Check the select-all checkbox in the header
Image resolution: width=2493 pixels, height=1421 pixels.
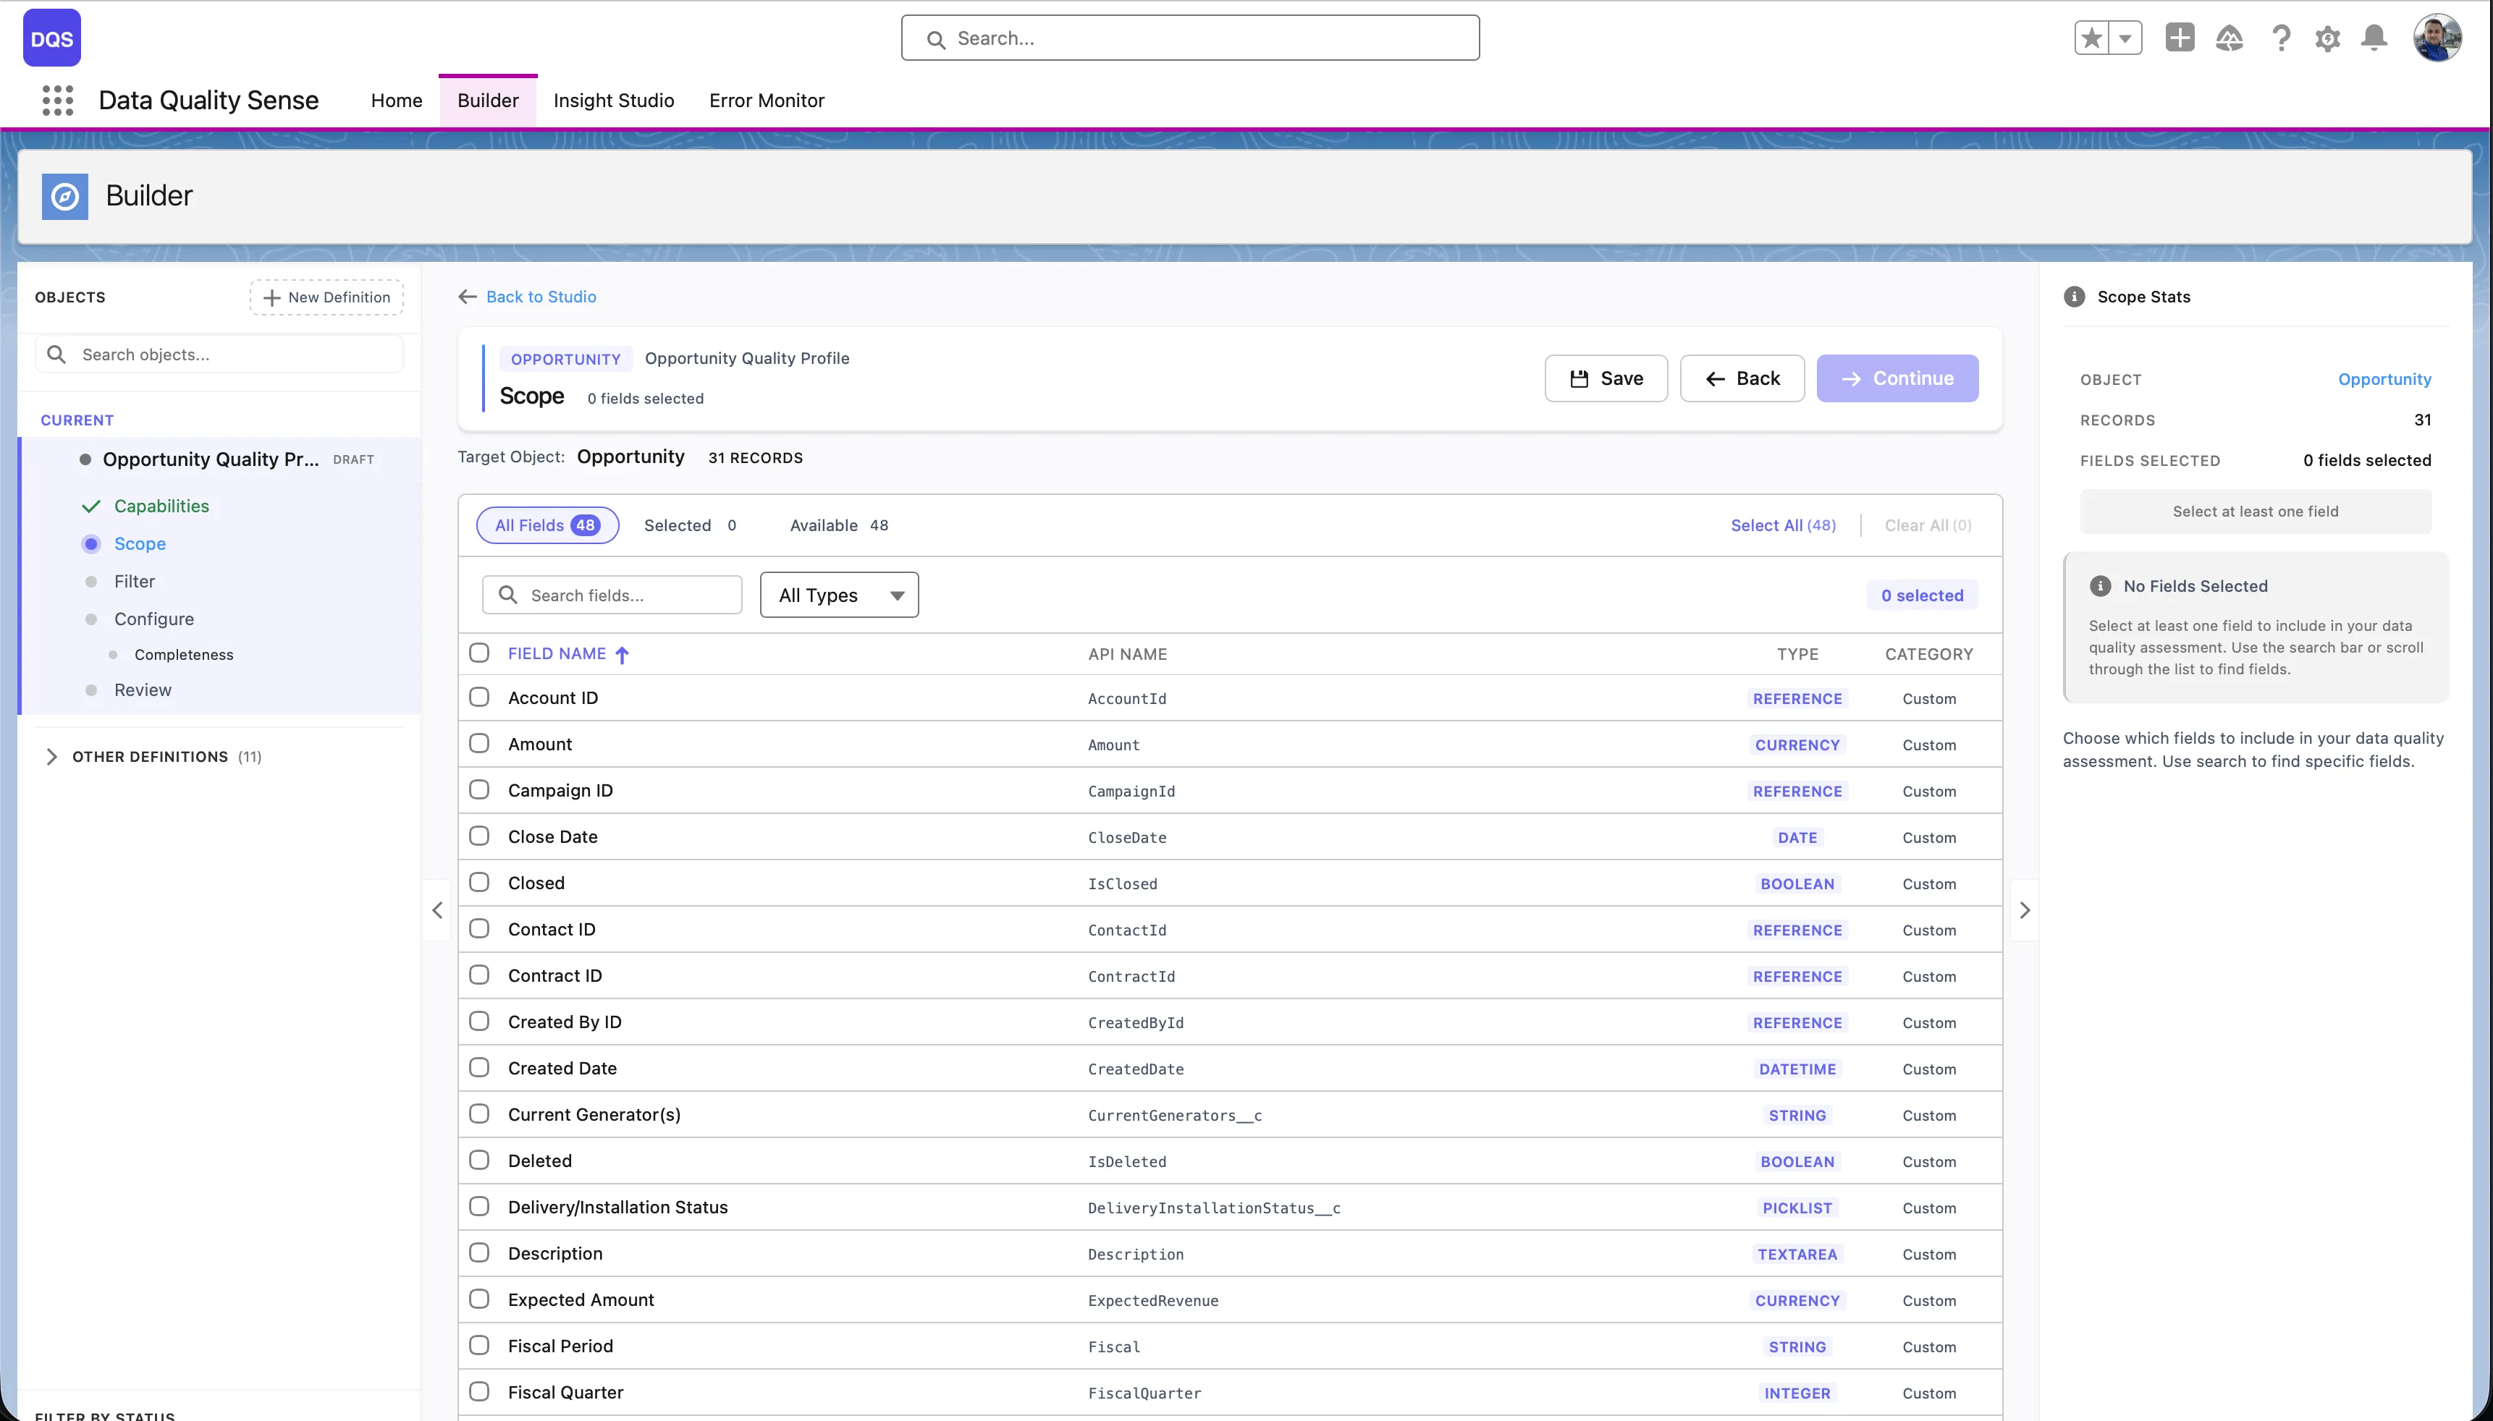(479, 652)
